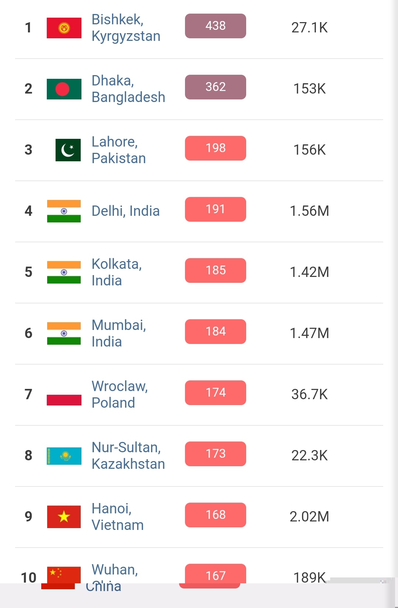Image resolution: width=398 pixels, height=608 pixels.
Task: Click the Kazakhstan flag icon
Action: [64, 456]
